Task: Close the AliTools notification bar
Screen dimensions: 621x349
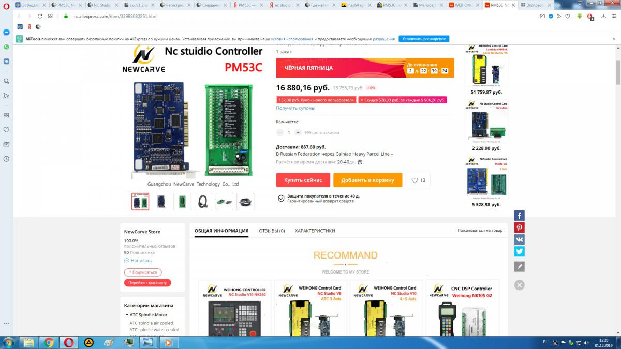Action: [x=614, y=39]
